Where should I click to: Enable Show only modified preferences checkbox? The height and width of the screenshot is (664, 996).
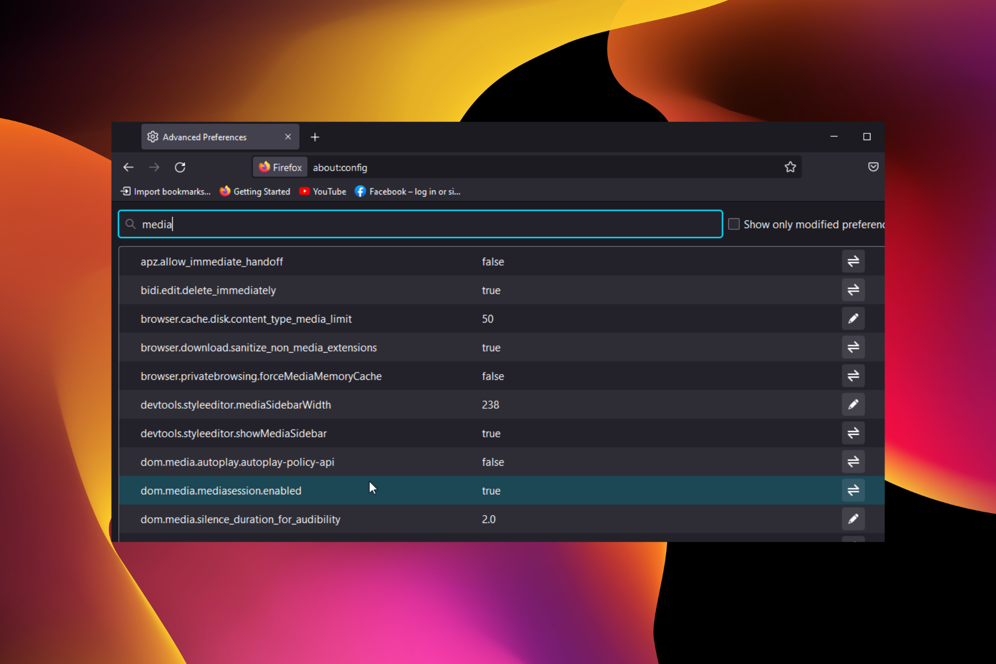click(x=734, y=224)
